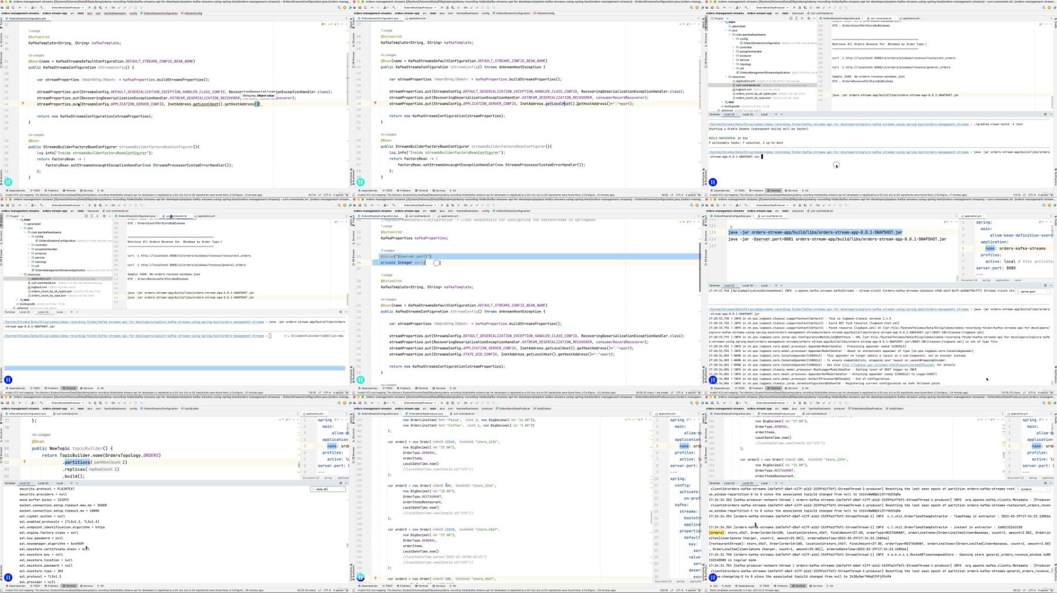The image size is (1057, 593).
Task: Select Local (2) terminal tab in [orders] output frame
Action: [729, 483]
